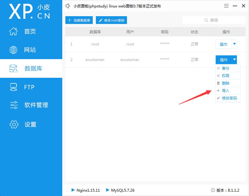Viewport: 249px width, 196px height.
Task: Click 修改root密码 button
Action: (x=111, y=20)
